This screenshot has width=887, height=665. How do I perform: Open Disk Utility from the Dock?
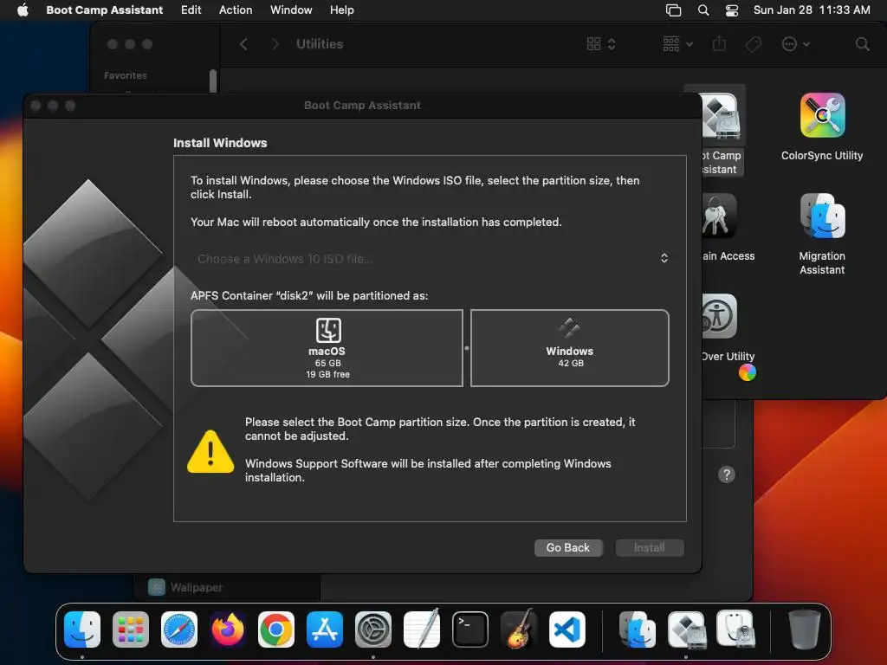point(735,629)
